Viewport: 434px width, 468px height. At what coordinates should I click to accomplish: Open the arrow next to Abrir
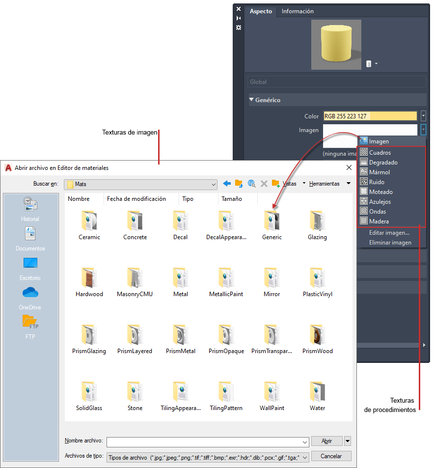coord(348,441)
